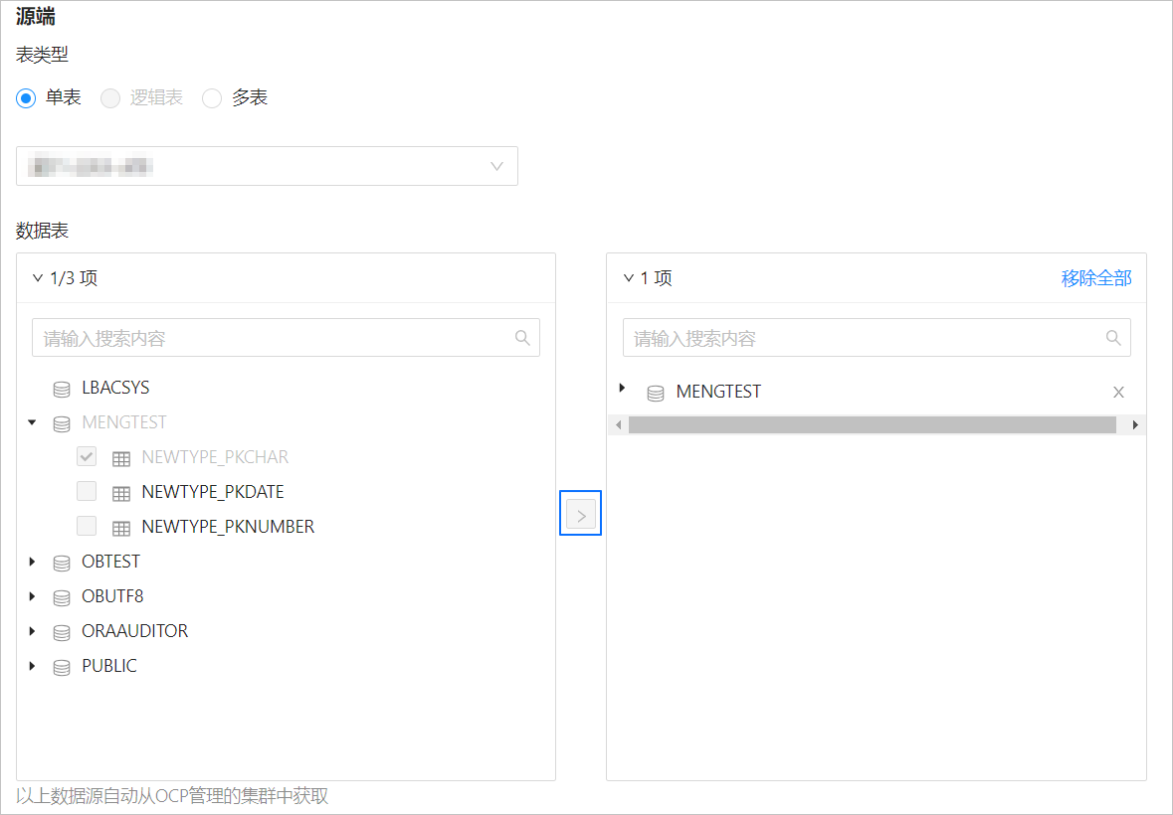Check the NEWTYPE_PKDATE checkbox
Viewport: 1173px width, 815px height.
tap(87, 491)
